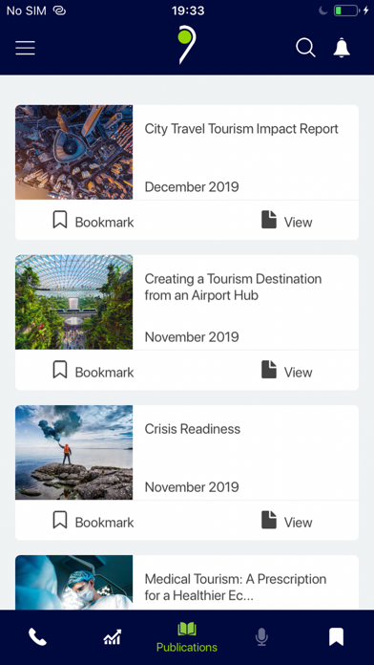Image resolution: width=374 pixels, height=665 pixels.
Task: Bookmark the Crisis Readiness publication
Action: click(93, 522)
